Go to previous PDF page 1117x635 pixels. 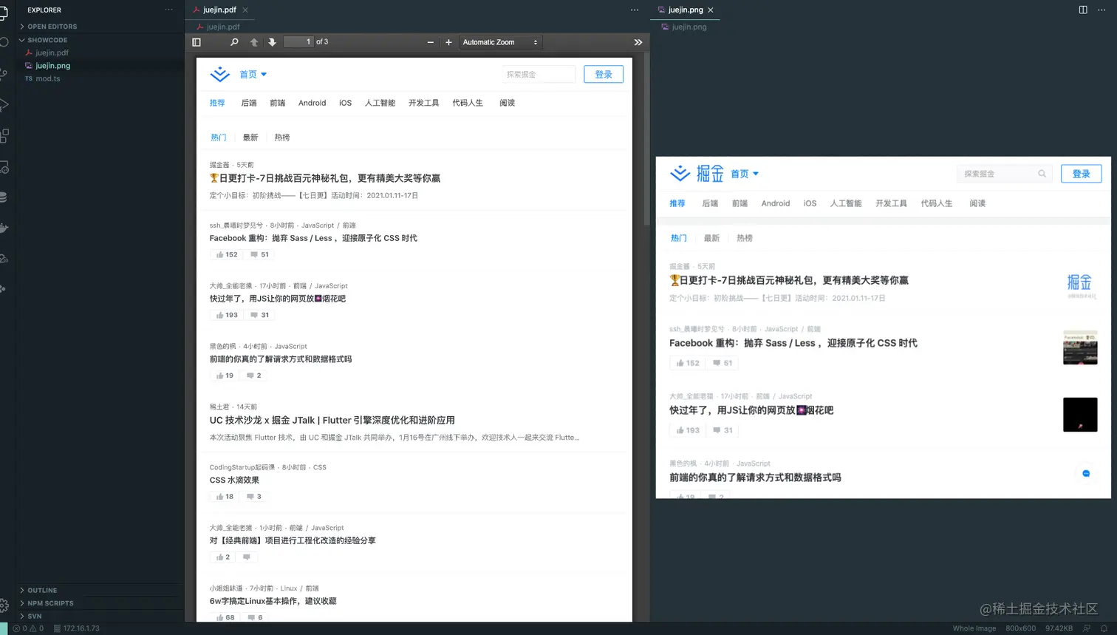click(x=254, y=42)
